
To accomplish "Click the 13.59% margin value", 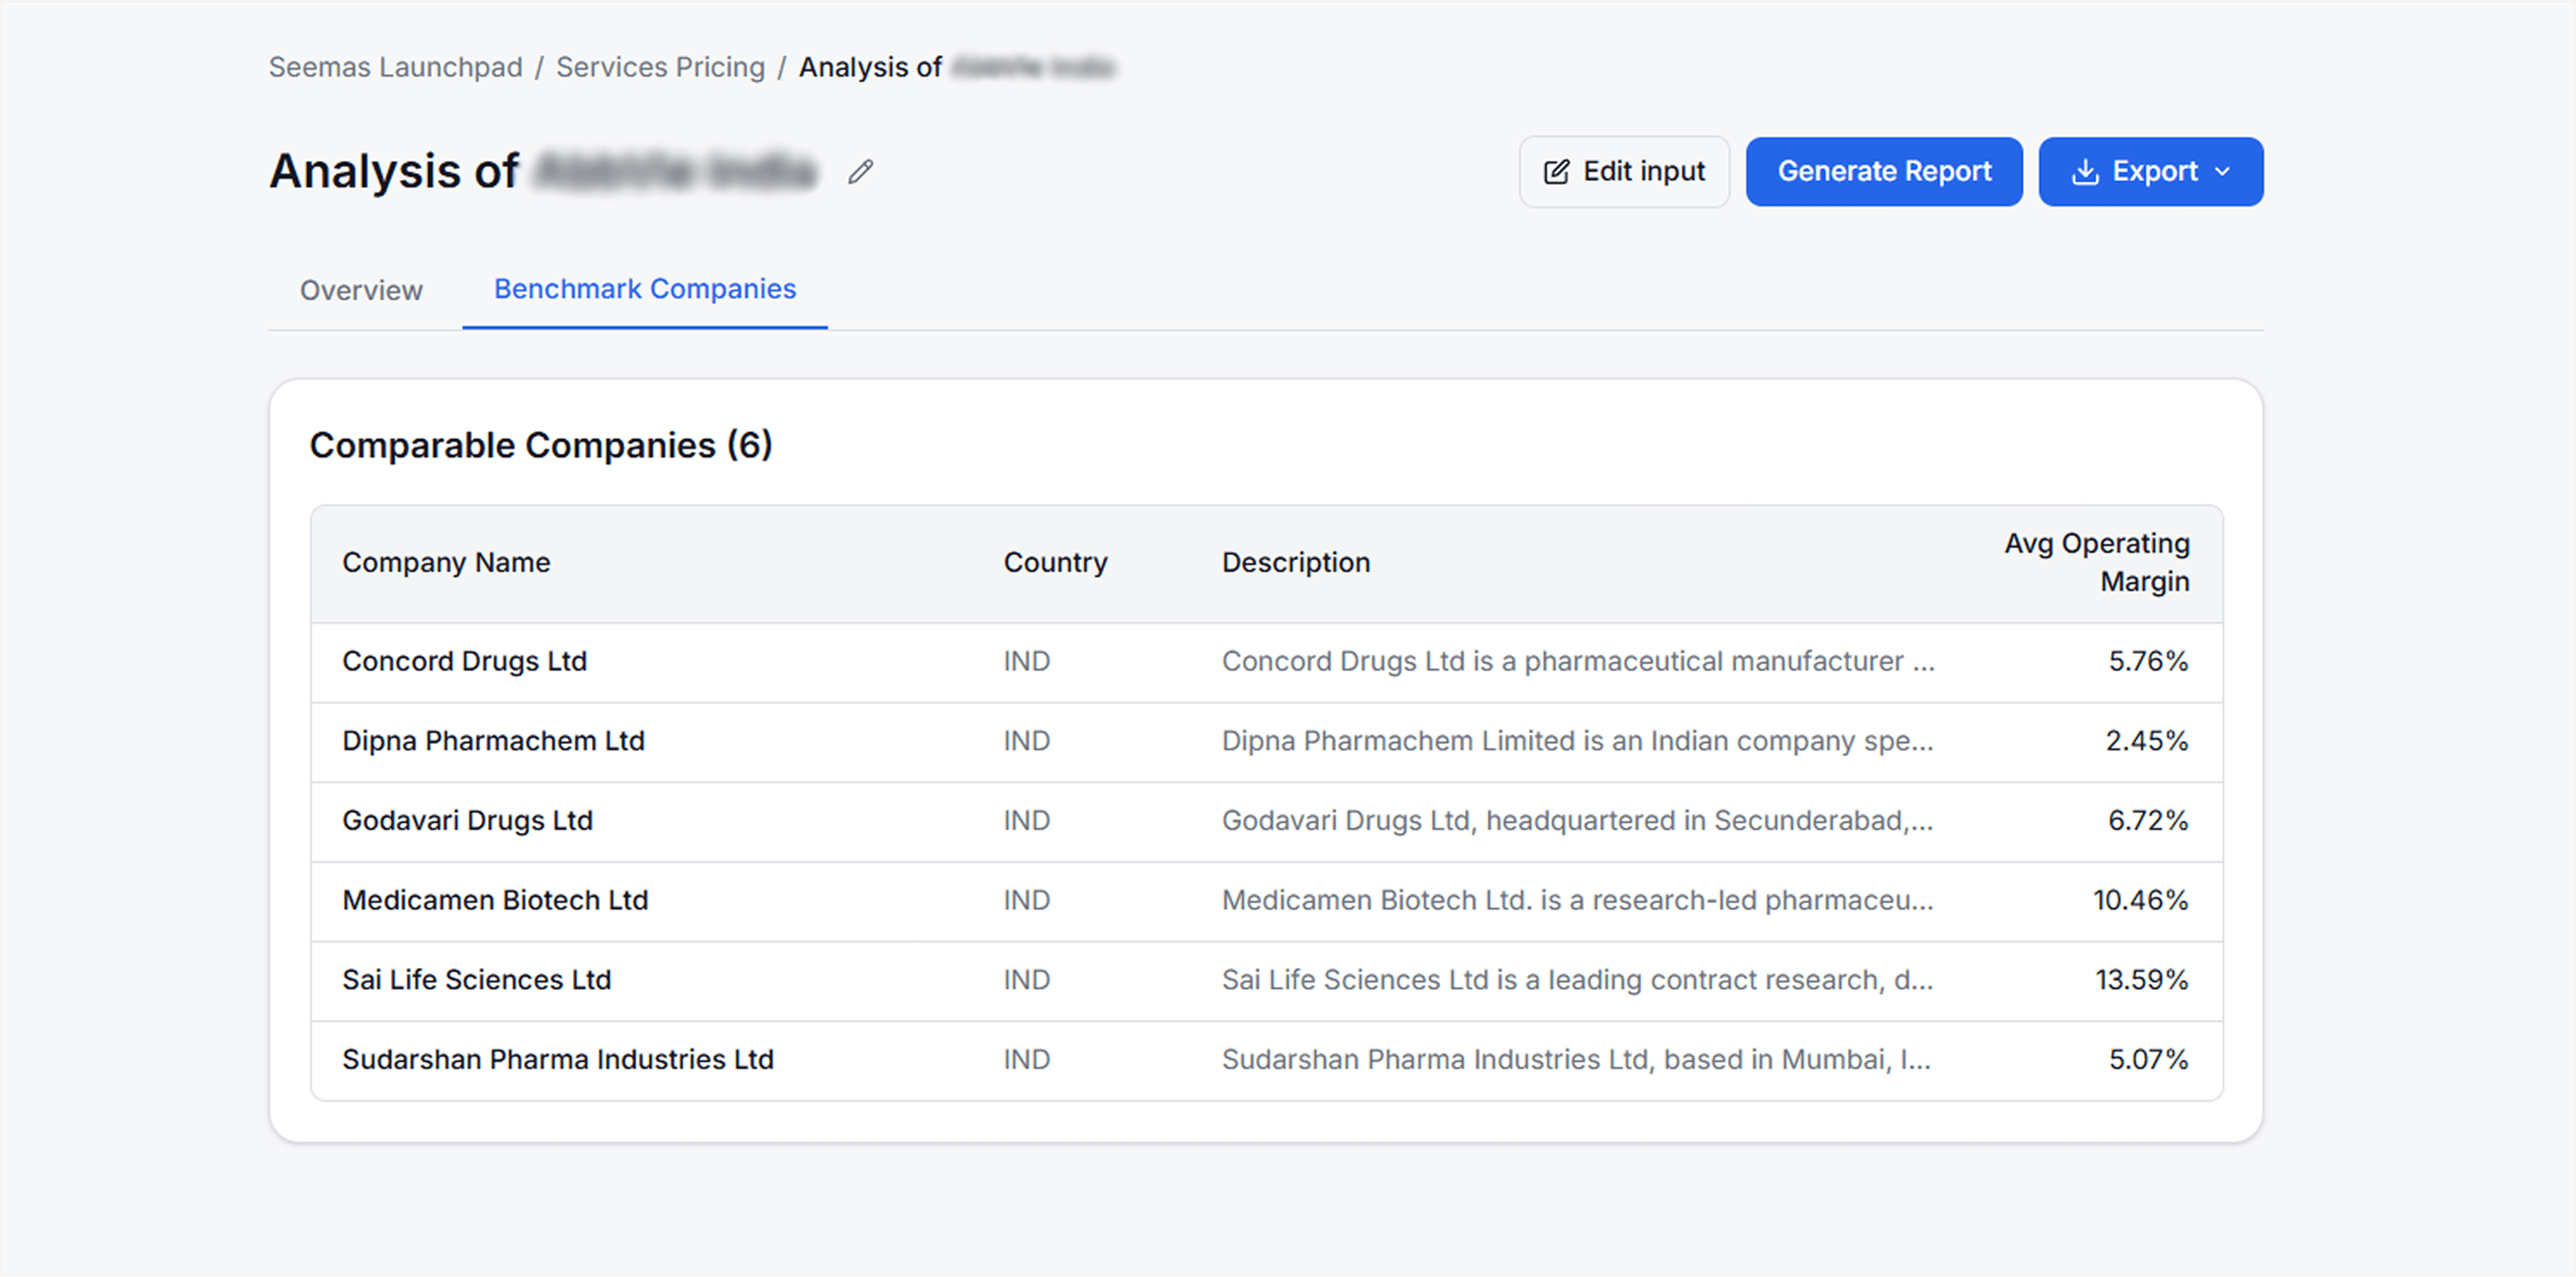I will 2142,980.
